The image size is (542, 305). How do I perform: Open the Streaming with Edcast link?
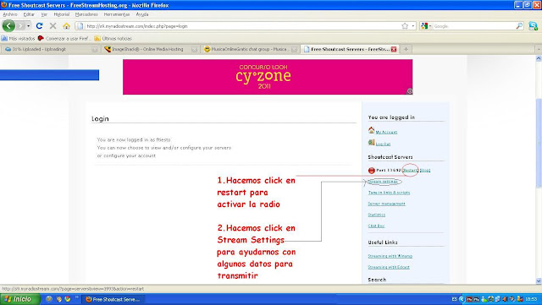point(389,267)
